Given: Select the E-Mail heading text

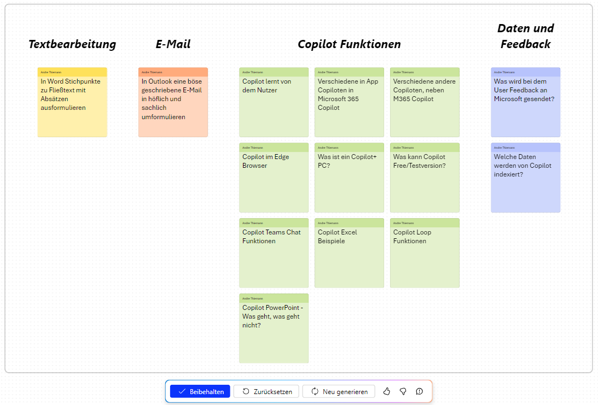Looking at the screenshot, I should (x=173, y=44).
